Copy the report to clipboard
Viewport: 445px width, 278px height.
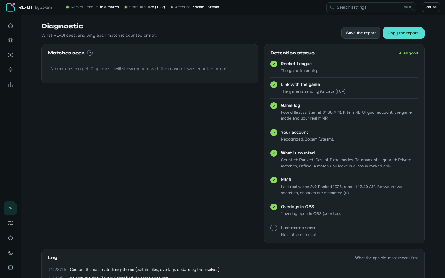click(x=404, y=33)
